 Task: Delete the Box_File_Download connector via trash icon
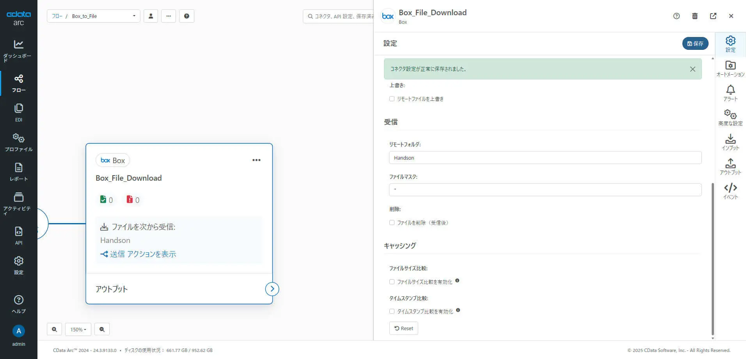pyautogui.click(x=695, y=16)
